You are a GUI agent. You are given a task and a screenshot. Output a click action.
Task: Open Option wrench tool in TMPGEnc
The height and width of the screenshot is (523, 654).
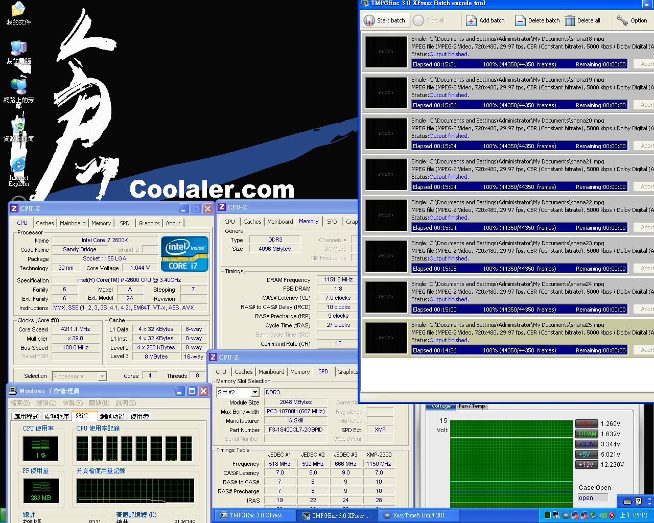point(632,20)
